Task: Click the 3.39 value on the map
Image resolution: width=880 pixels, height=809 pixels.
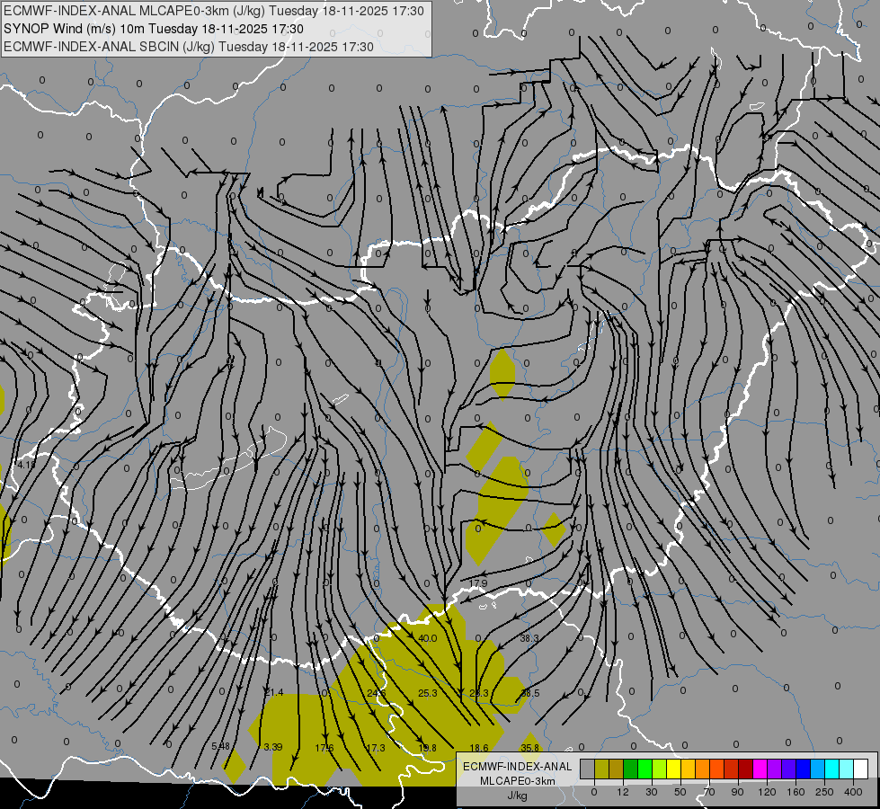Action: (272, 747)
